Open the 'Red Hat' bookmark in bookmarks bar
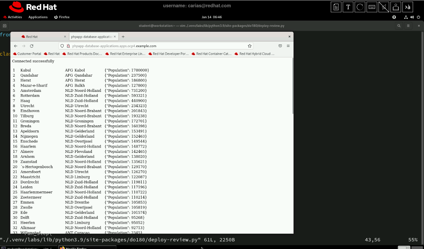 (x=52, y=54)
